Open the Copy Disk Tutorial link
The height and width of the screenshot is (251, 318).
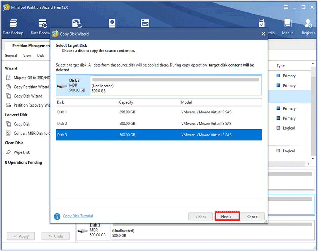[x=78, y=216]
